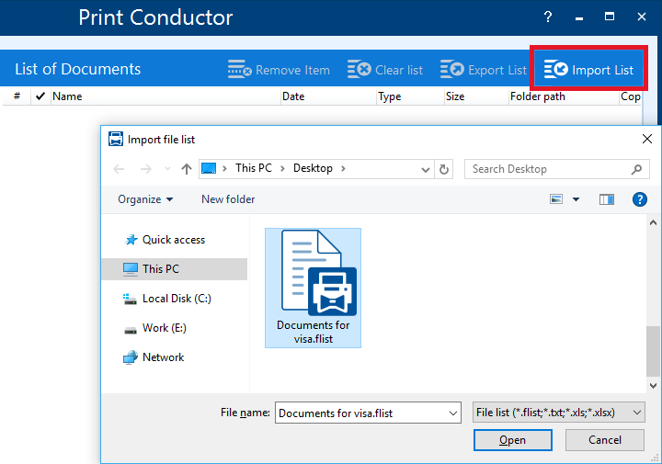The height and width of the screenshot is (464, 662).
Task: Open the file type filter dropdown
Action: tap(559, 413)
